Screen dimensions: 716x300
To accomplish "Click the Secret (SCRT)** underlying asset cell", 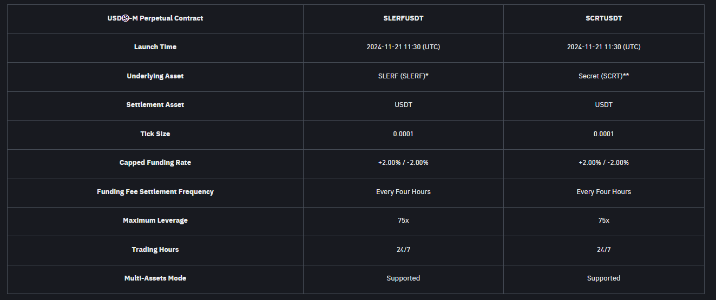I will click(x=603, y=76).
